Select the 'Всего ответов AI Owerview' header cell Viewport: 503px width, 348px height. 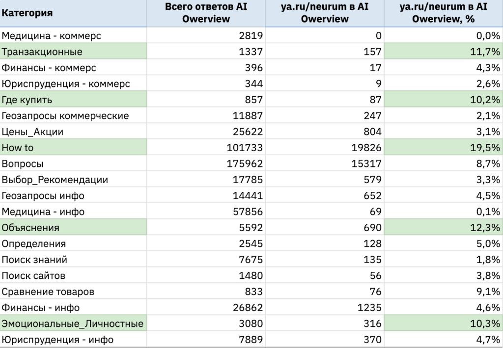(205, 13)
